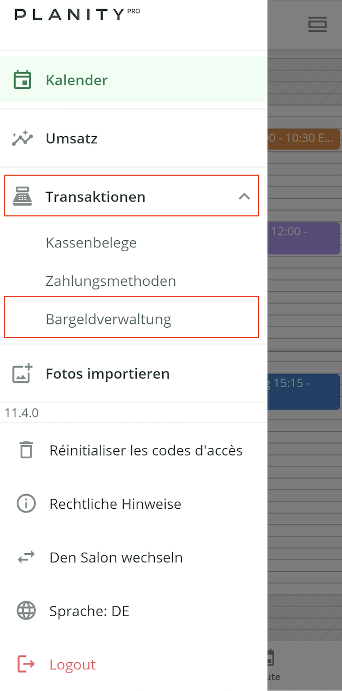Image resolution: width=342 pixels, height=691 pixels.
Task: Click the red Logout icon
Action: (x=26, y=664)
